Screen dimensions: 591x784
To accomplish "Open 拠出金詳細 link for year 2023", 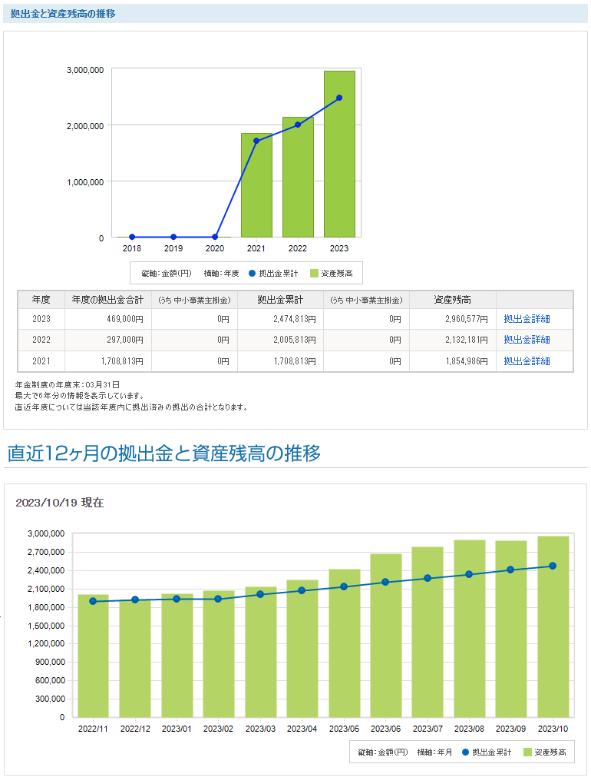I will point(527,318).
